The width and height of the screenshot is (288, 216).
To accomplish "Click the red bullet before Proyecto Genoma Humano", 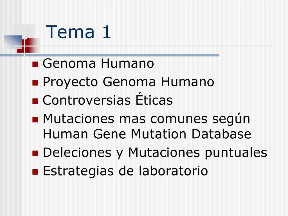I will 35,83.
